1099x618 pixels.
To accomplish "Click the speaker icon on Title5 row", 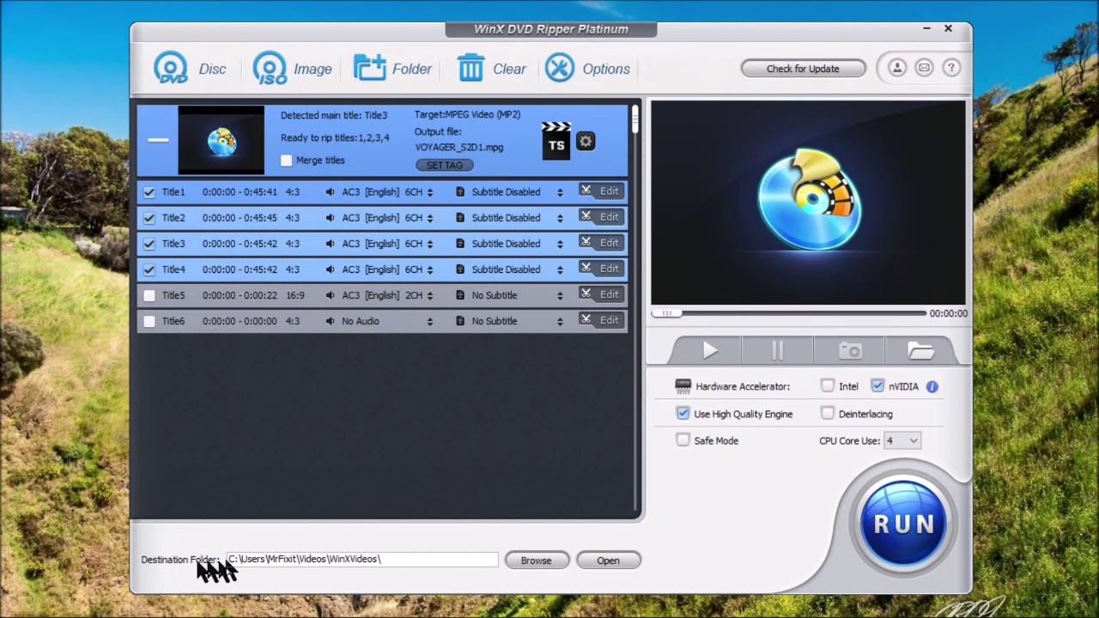I will point(331,295).
